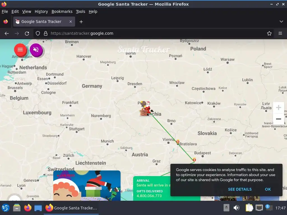Click the Berlin city label
The image size is (287, 215).
click(x=131, y=53)
